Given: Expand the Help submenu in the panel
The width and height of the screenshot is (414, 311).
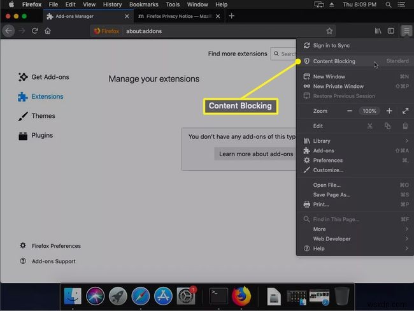Looking at the screenshot, I should [x=355, y=249].
